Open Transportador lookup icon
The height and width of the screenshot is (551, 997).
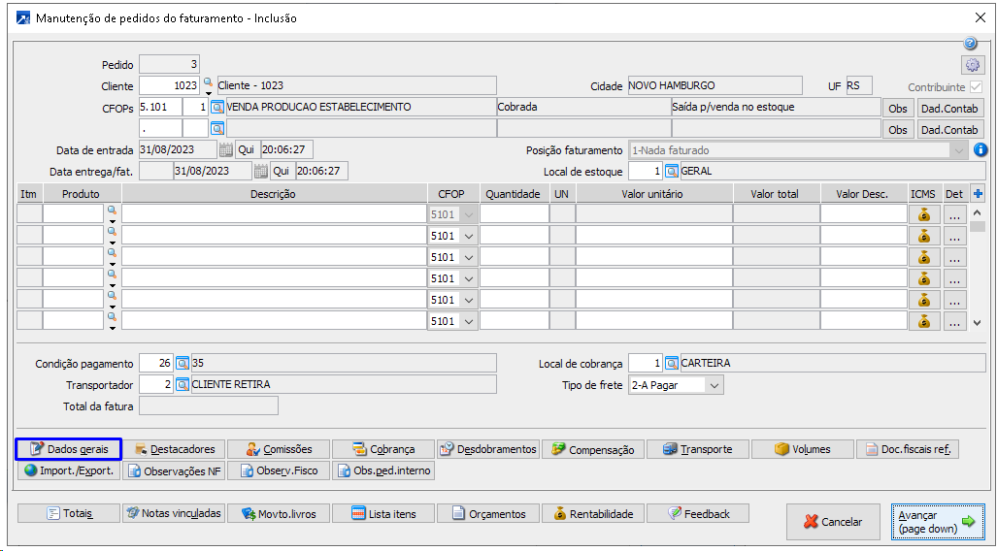pos(182,385)
